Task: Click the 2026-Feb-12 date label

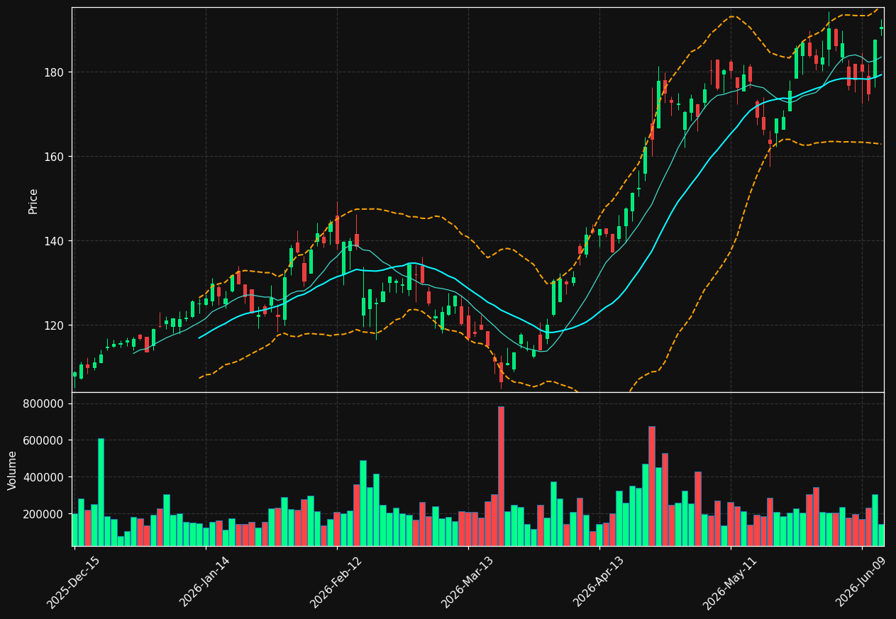Action: click(x=336, y=582)
